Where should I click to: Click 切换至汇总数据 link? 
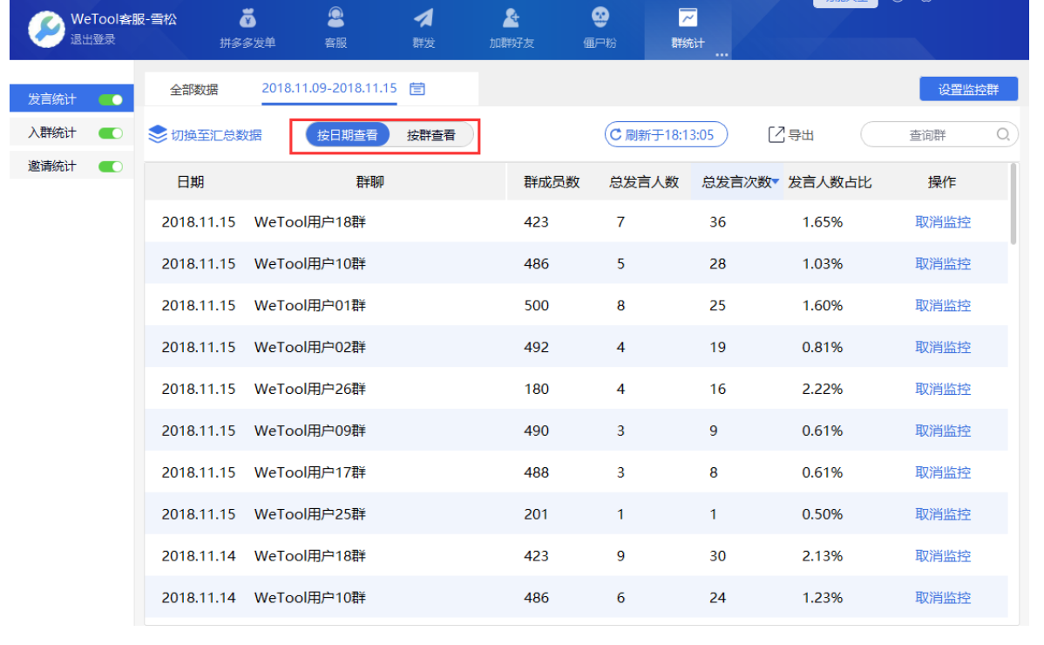(x=216, y=135)
